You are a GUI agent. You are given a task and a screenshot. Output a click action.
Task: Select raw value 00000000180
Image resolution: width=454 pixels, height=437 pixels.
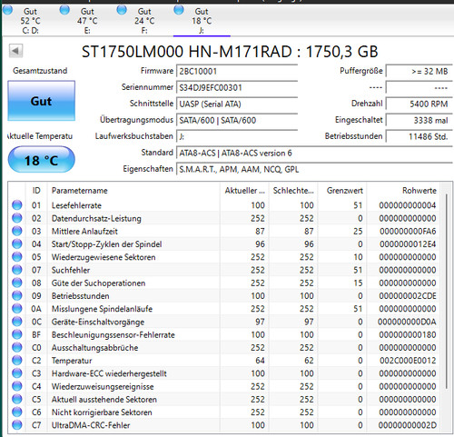tap(408, 334)
